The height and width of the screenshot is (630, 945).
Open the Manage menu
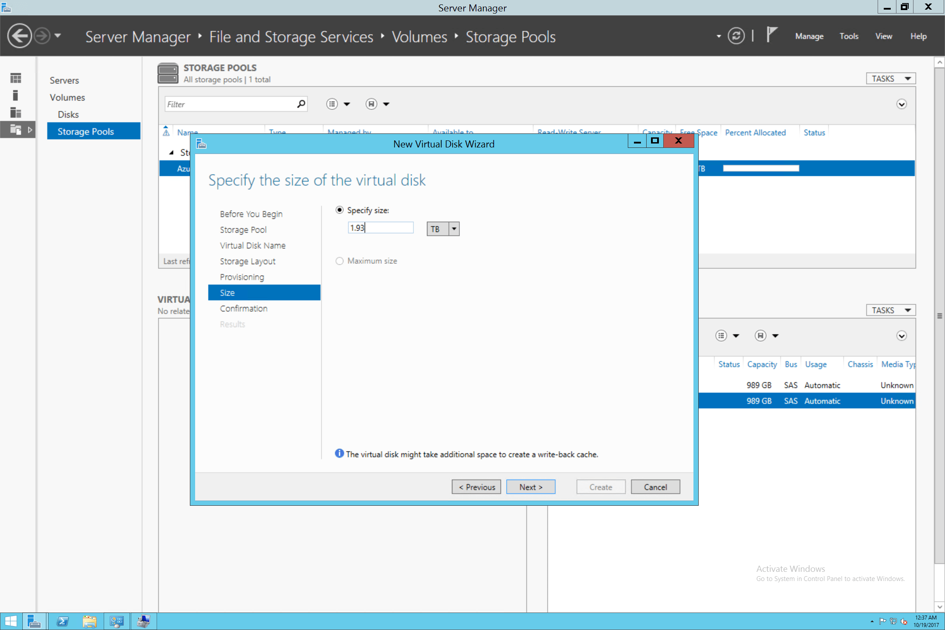[809, 36]
